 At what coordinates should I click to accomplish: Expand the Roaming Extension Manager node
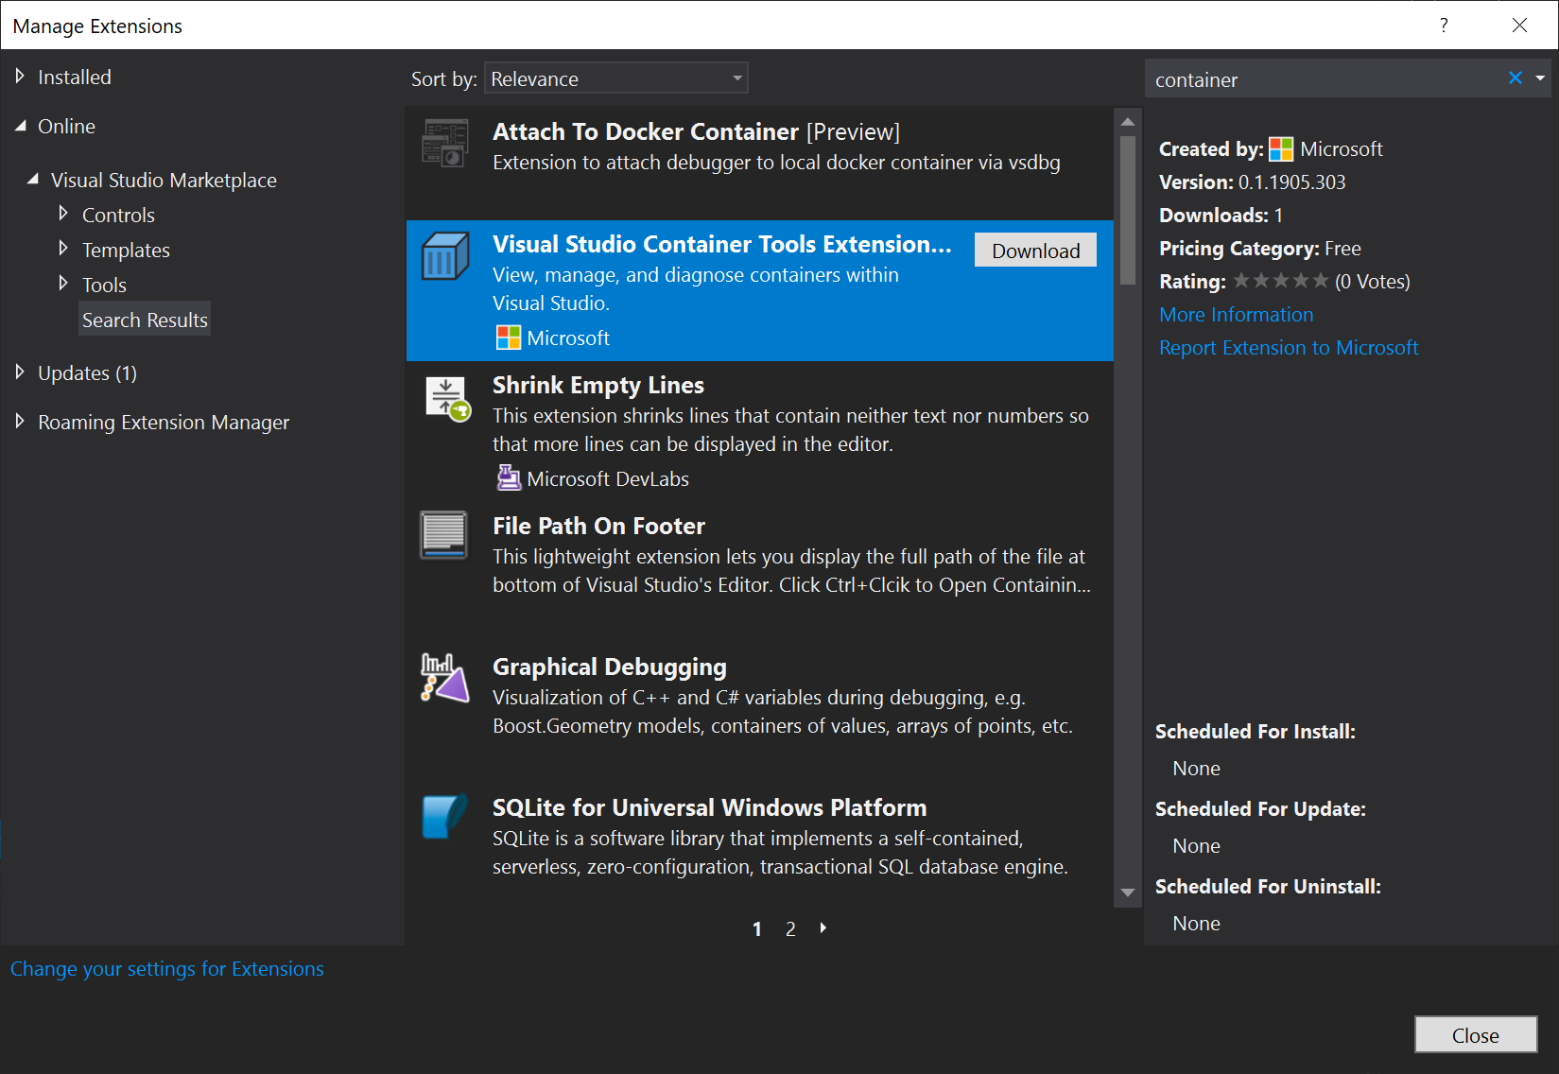[20, 422]
